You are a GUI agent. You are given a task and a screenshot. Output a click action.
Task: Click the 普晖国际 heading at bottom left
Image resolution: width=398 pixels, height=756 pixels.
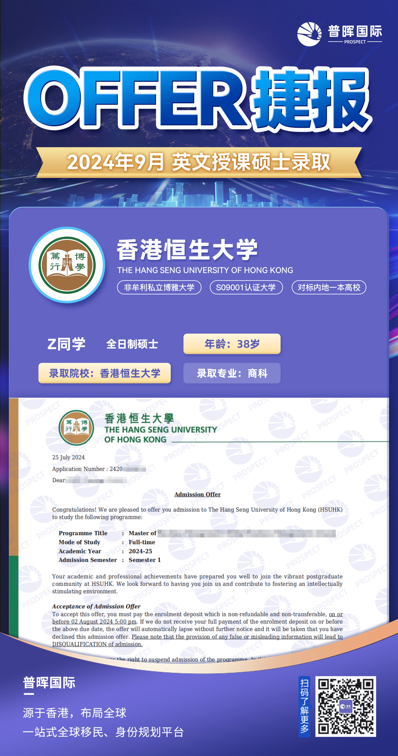[49, 683]
